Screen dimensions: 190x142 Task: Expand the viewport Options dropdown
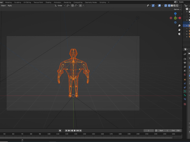point(177,9)
